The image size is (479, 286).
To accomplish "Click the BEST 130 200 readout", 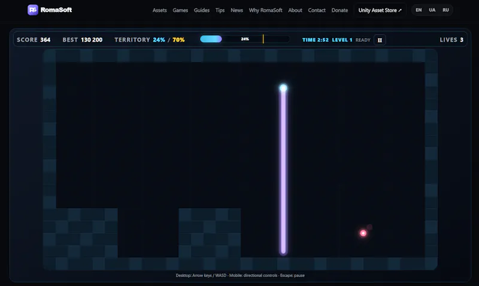I will point(83,40).
